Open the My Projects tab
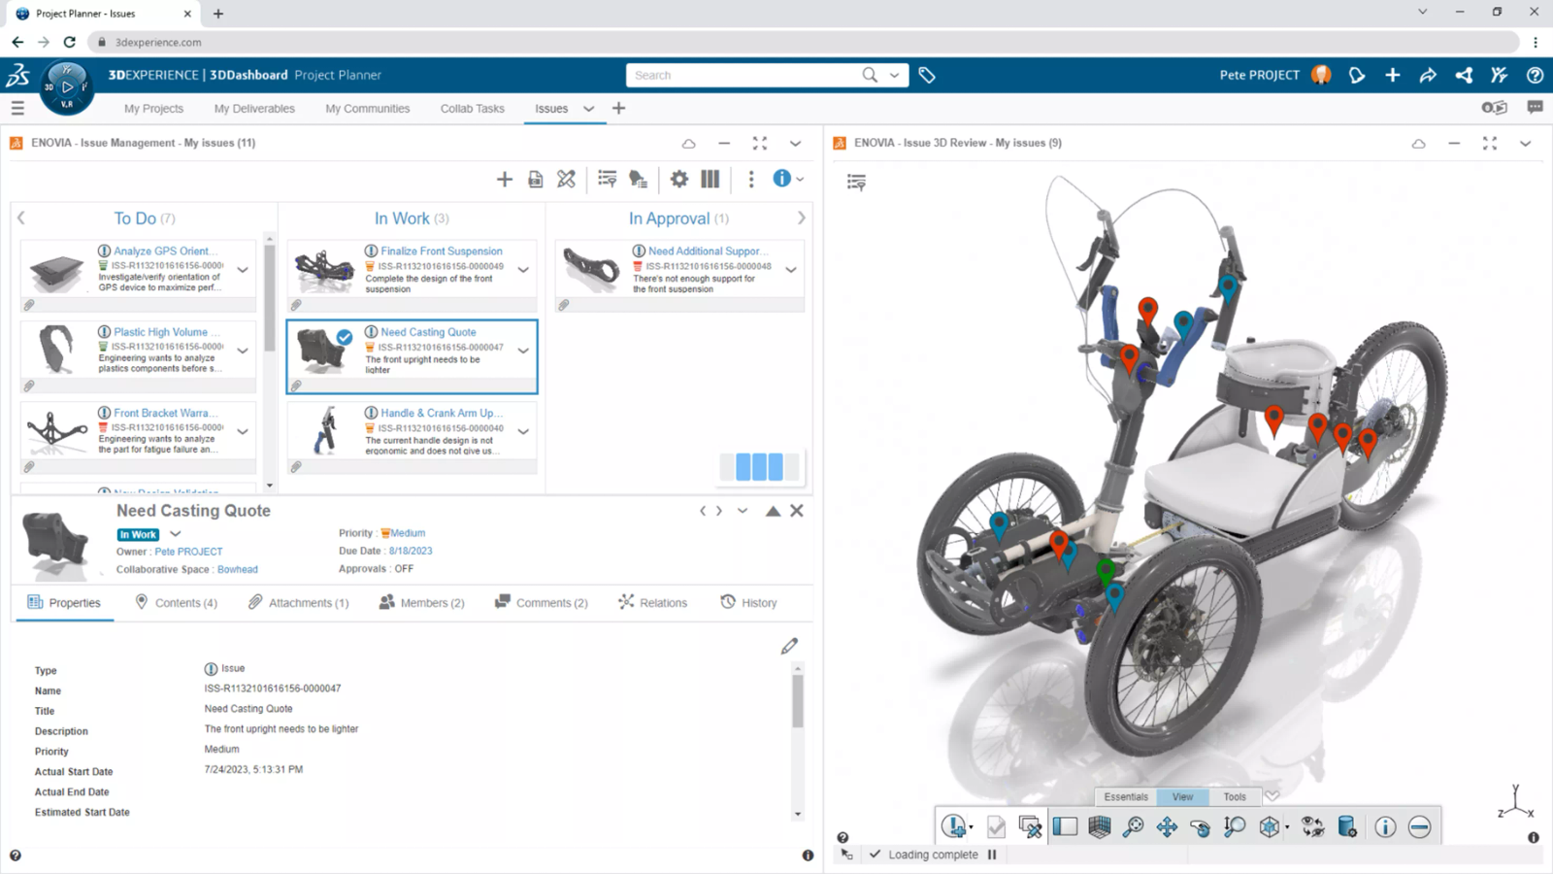This screenshot has height=874, width=1553. [153, 109]
